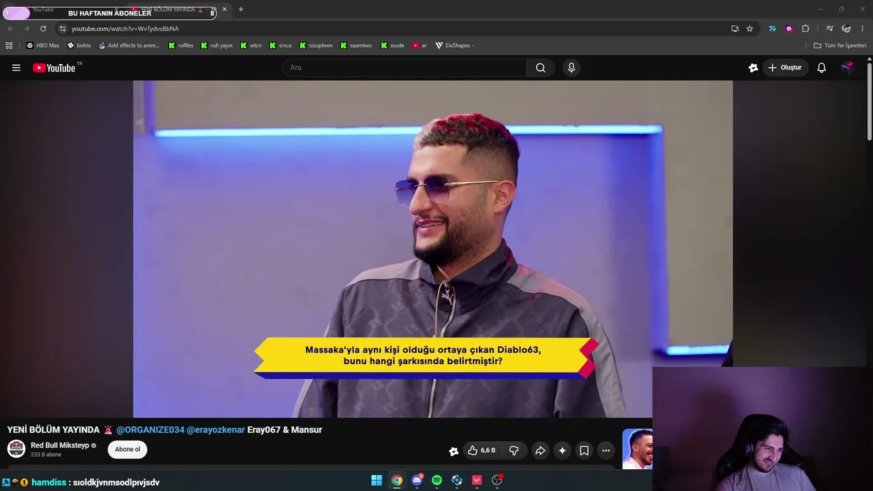Bookmark this page with the star

click(750, 29)
